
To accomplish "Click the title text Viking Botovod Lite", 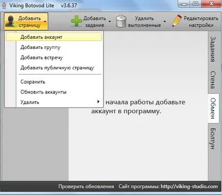I will 32,6.
